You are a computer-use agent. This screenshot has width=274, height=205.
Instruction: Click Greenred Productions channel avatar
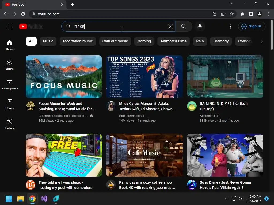tap(31, 106)
